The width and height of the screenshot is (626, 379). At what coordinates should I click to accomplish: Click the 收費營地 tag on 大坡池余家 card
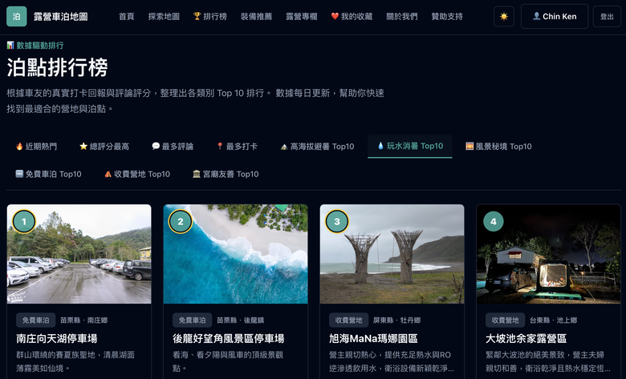[505, 320]
